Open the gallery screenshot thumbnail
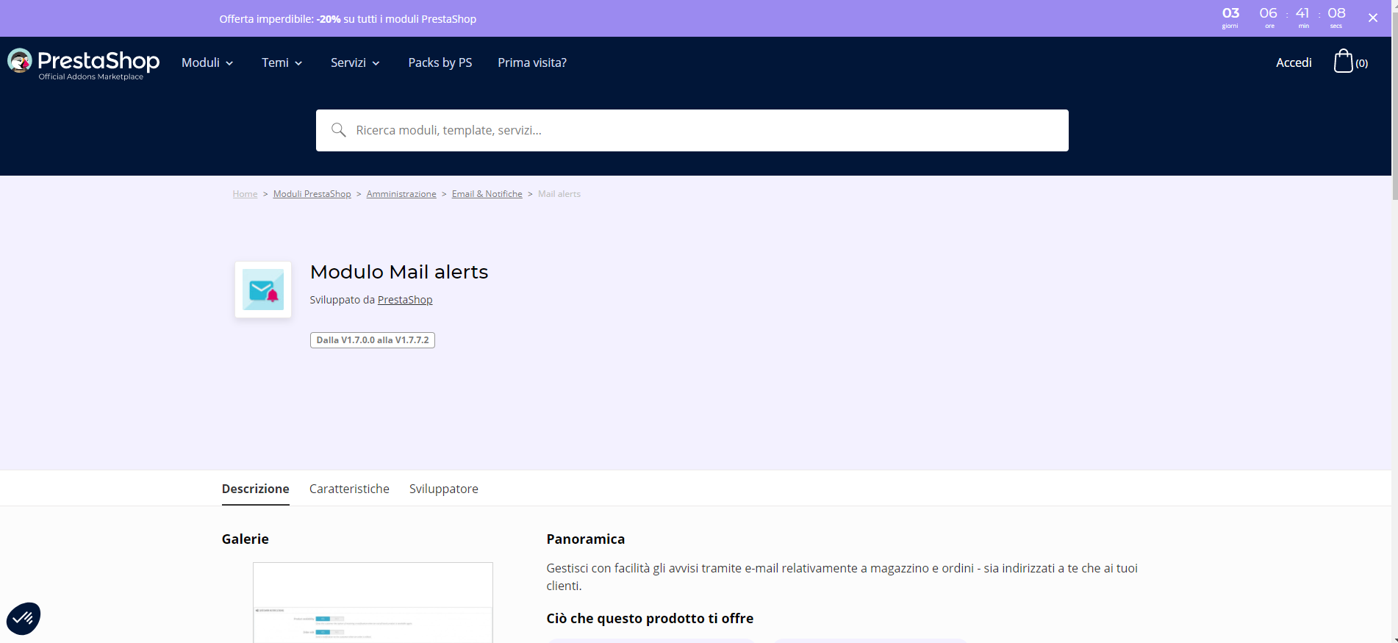1398x643 pixels. pos(373,603)
